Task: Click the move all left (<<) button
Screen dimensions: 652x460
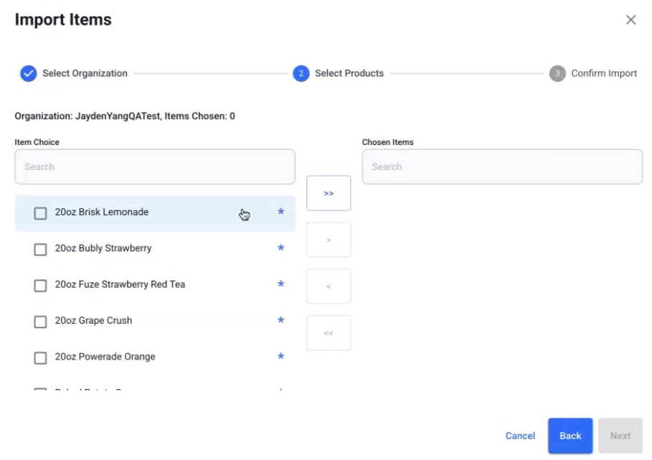Action: (x=328, y=333)
